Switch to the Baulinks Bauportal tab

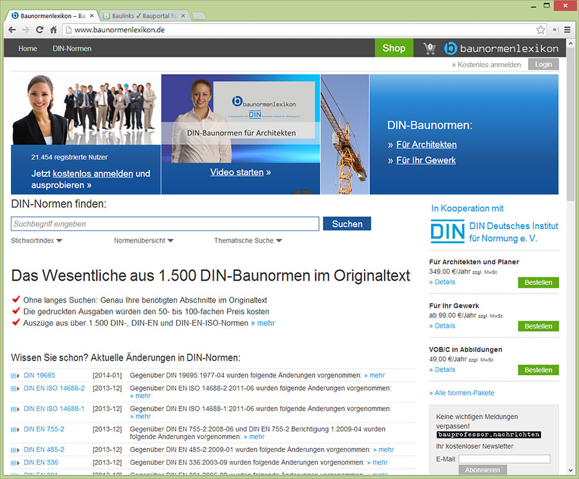145,16
